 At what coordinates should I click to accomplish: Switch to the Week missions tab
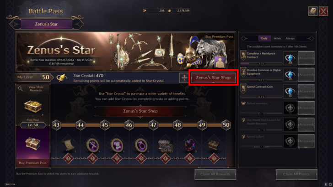(277, 38)
